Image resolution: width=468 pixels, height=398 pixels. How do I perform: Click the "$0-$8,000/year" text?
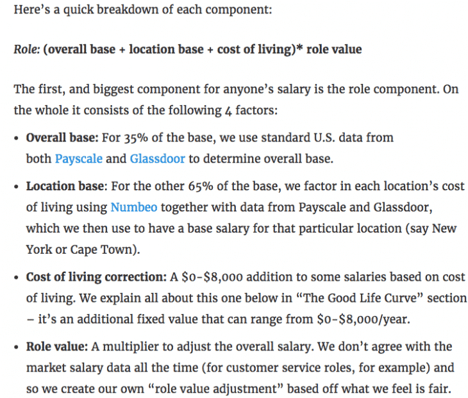click(360, 319)
